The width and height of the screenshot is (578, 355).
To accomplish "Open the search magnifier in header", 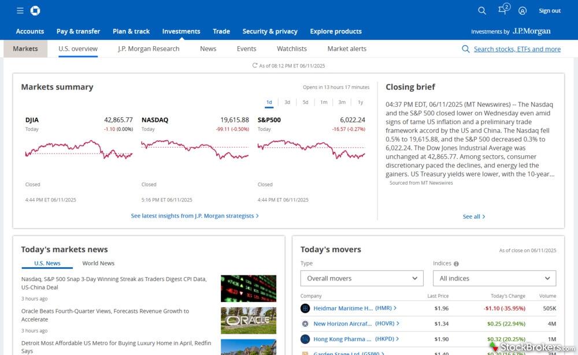I will point(482,10).
